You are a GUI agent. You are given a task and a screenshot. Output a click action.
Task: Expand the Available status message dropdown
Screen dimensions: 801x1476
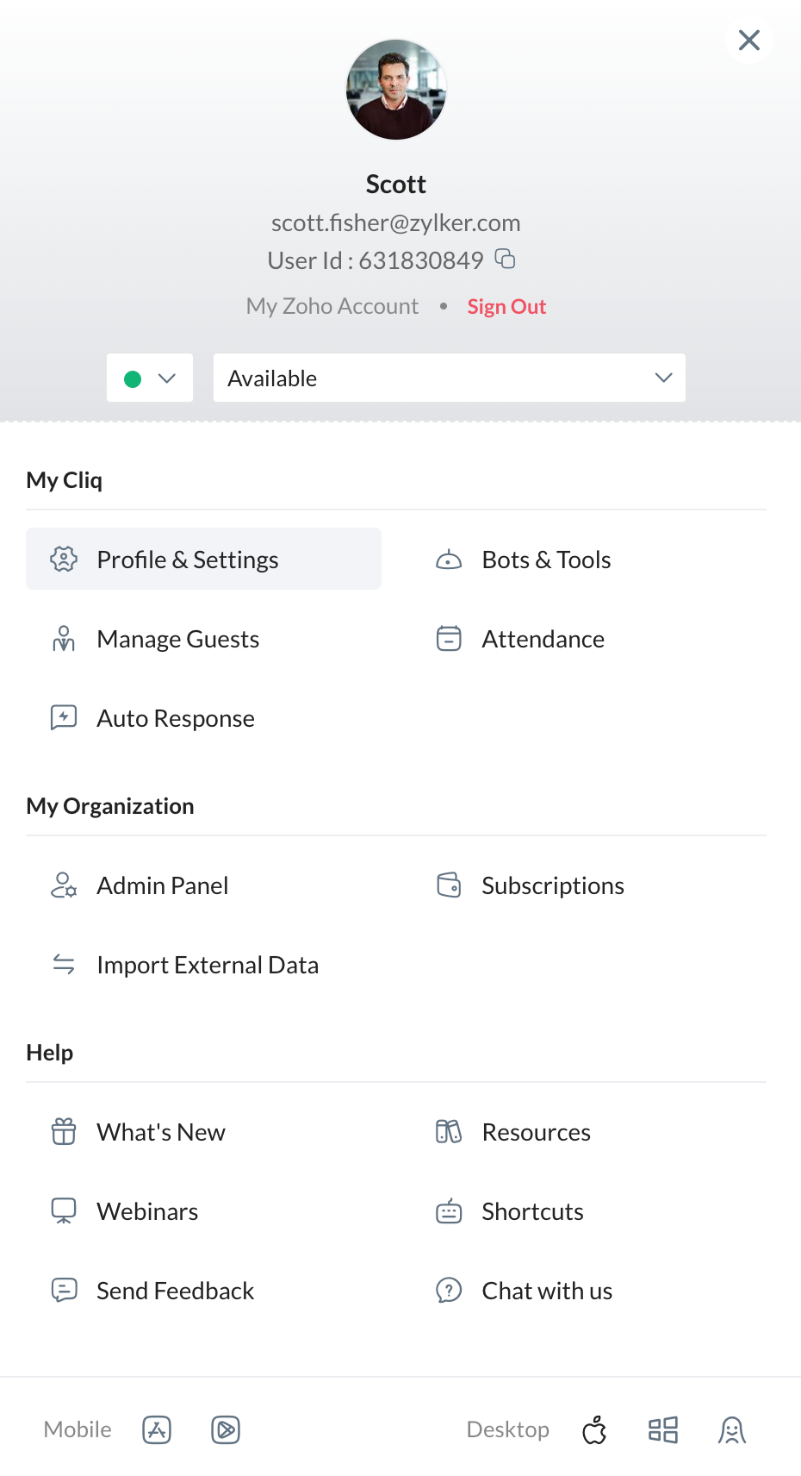(450, 378)
